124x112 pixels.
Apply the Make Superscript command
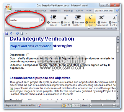(x=102, y=20)
